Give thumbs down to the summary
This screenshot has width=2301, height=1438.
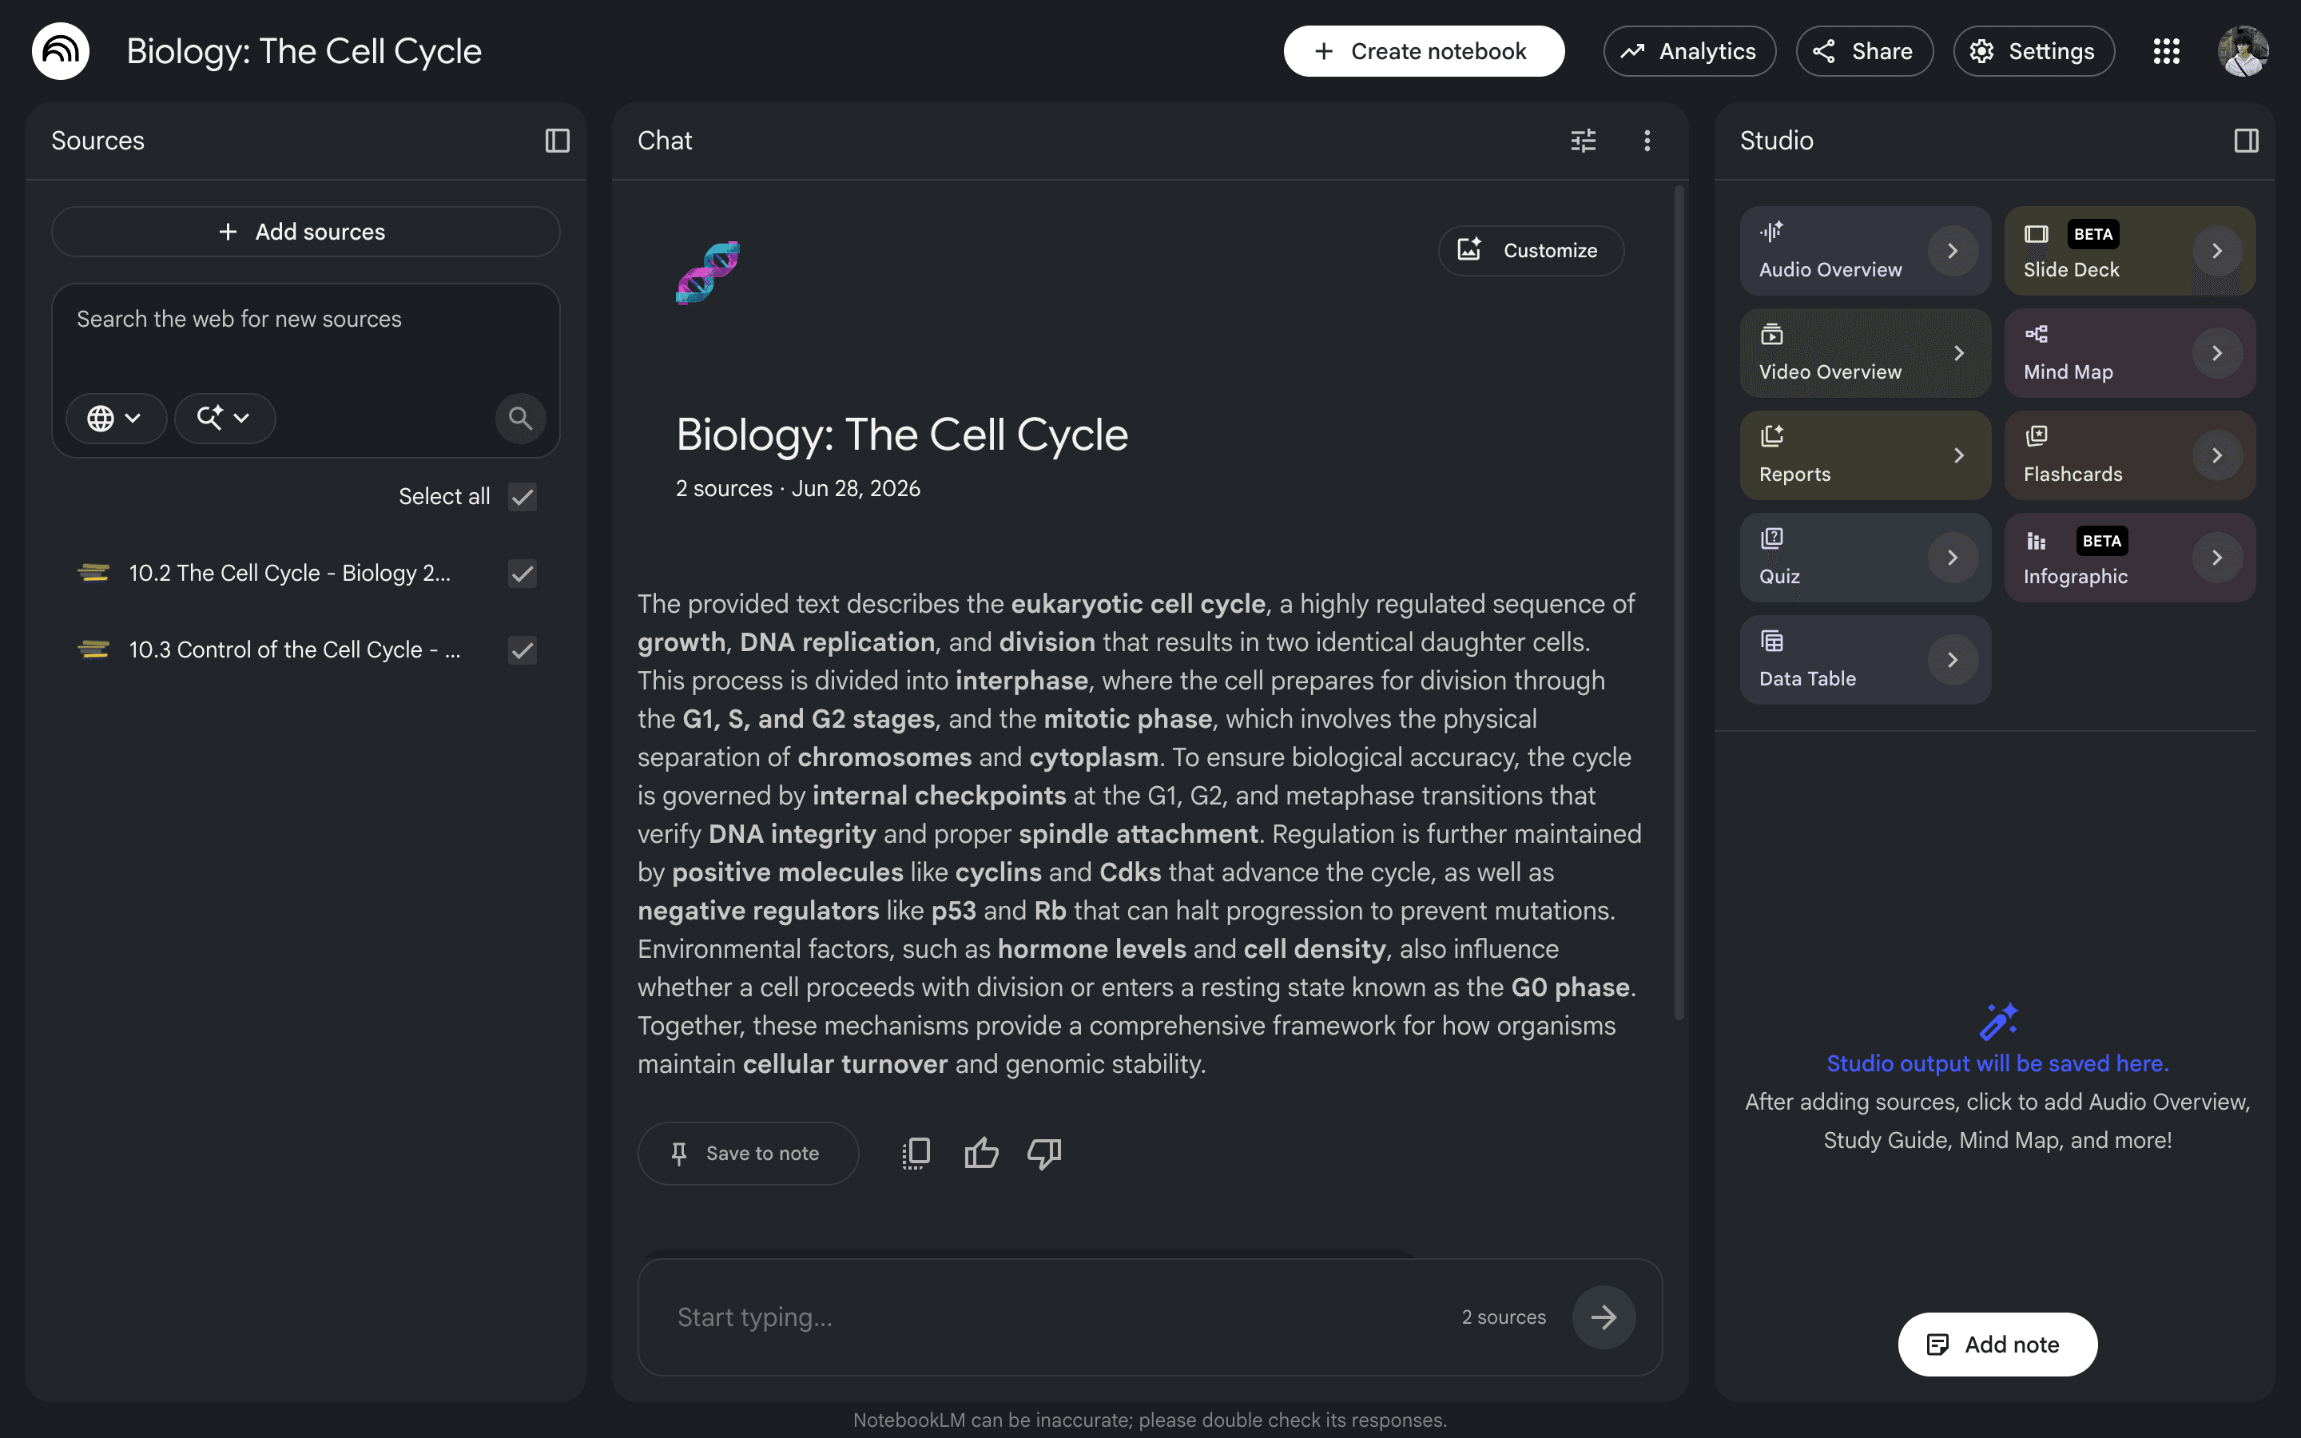click(x=1044, y=1154)
